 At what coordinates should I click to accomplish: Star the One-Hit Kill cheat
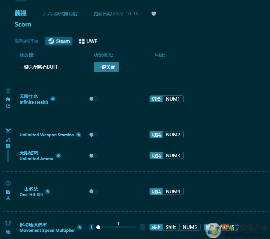click(48, 191)
